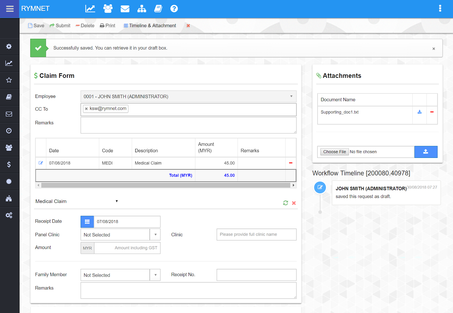
Task: Click the star favorites icon in the sidebar
Action: [x=9, y=80]
